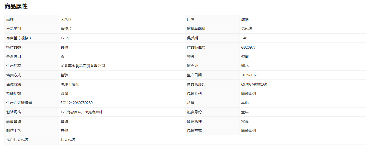This screenshot has height=145, width=367.
Task: Click the 烤馍片 product category value
Action: pyautogui.click(x=66, y=29)
